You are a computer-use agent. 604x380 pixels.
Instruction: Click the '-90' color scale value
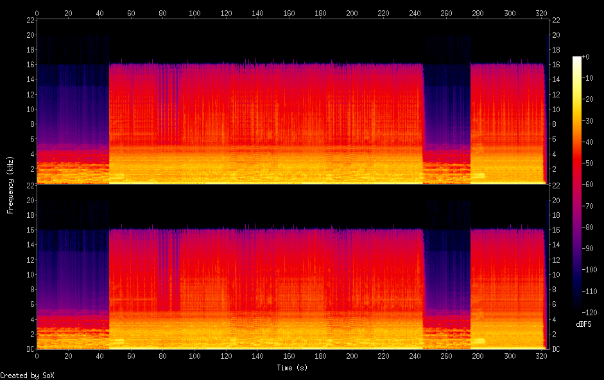pyautogui.click(x=587, y=249)
